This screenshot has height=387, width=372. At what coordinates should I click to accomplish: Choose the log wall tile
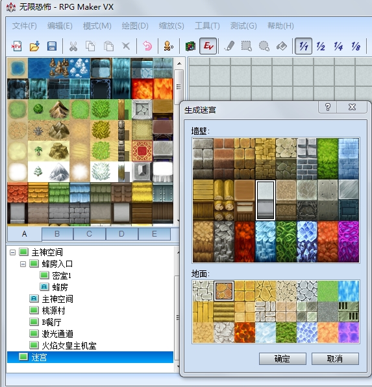tap(224, 200)
